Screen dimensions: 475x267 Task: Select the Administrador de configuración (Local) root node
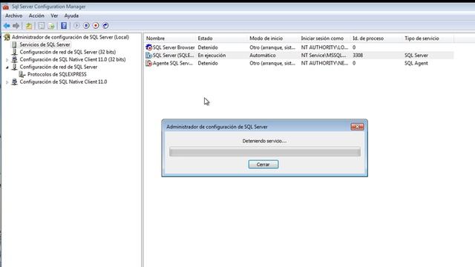pos(71,37)
